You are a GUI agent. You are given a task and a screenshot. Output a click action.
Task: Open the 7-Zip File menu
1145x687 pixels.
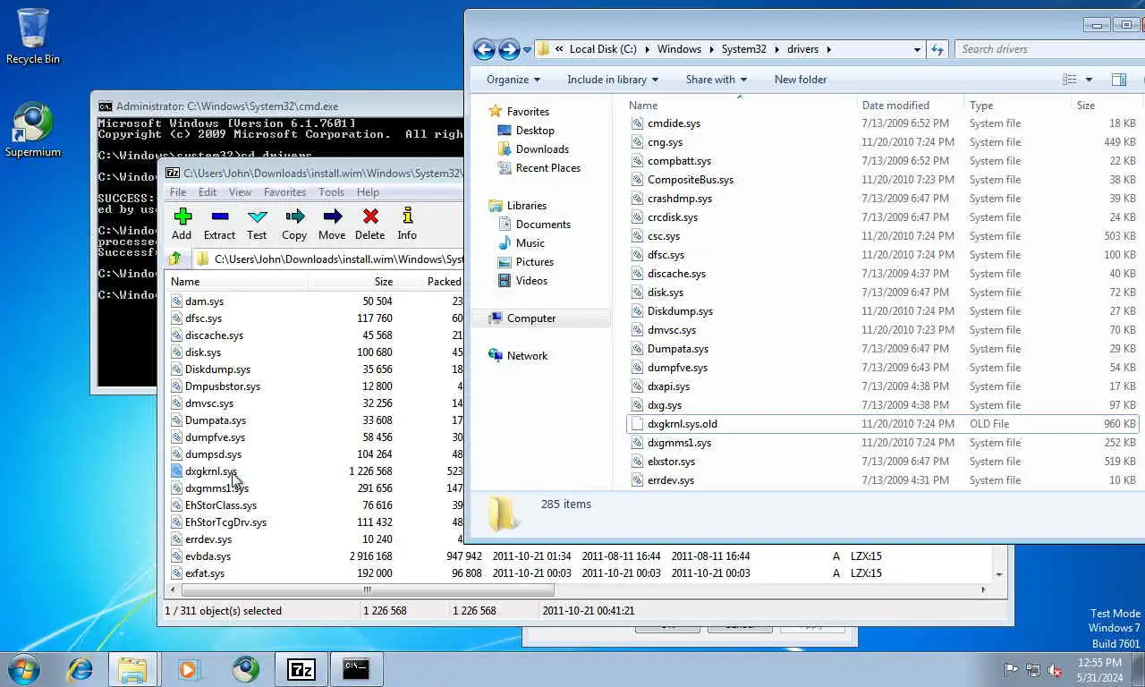pyautogui.click(x=178, y=192)
